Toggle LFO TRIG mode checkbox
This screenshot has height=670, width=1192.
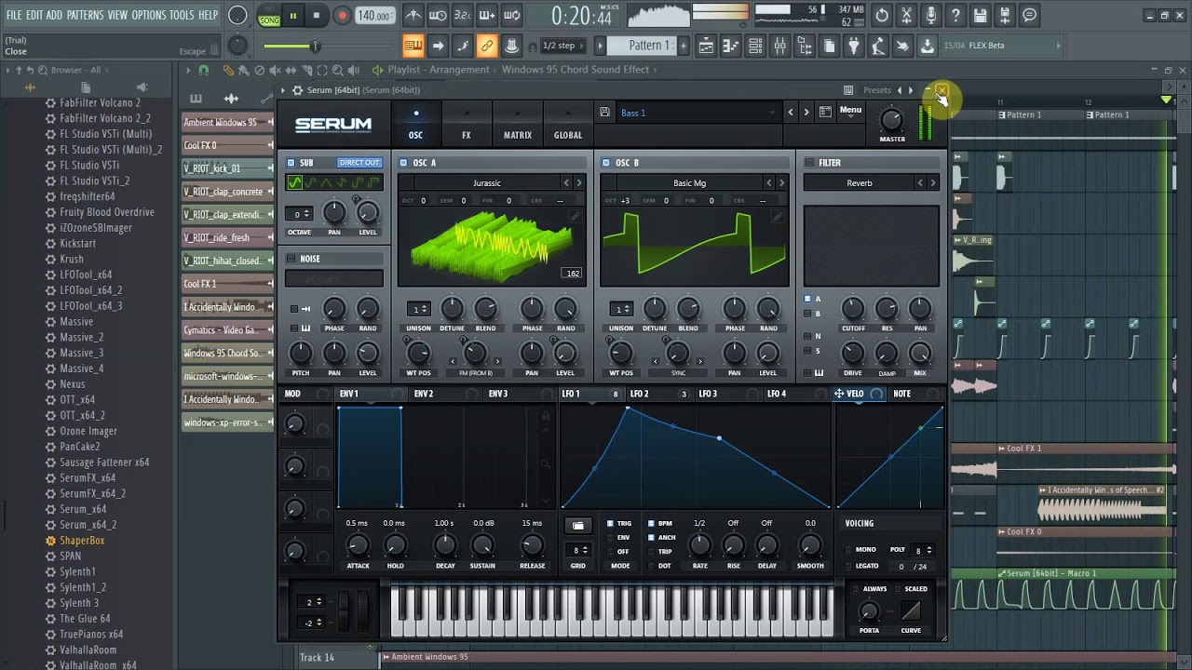[x=610, y=523]
